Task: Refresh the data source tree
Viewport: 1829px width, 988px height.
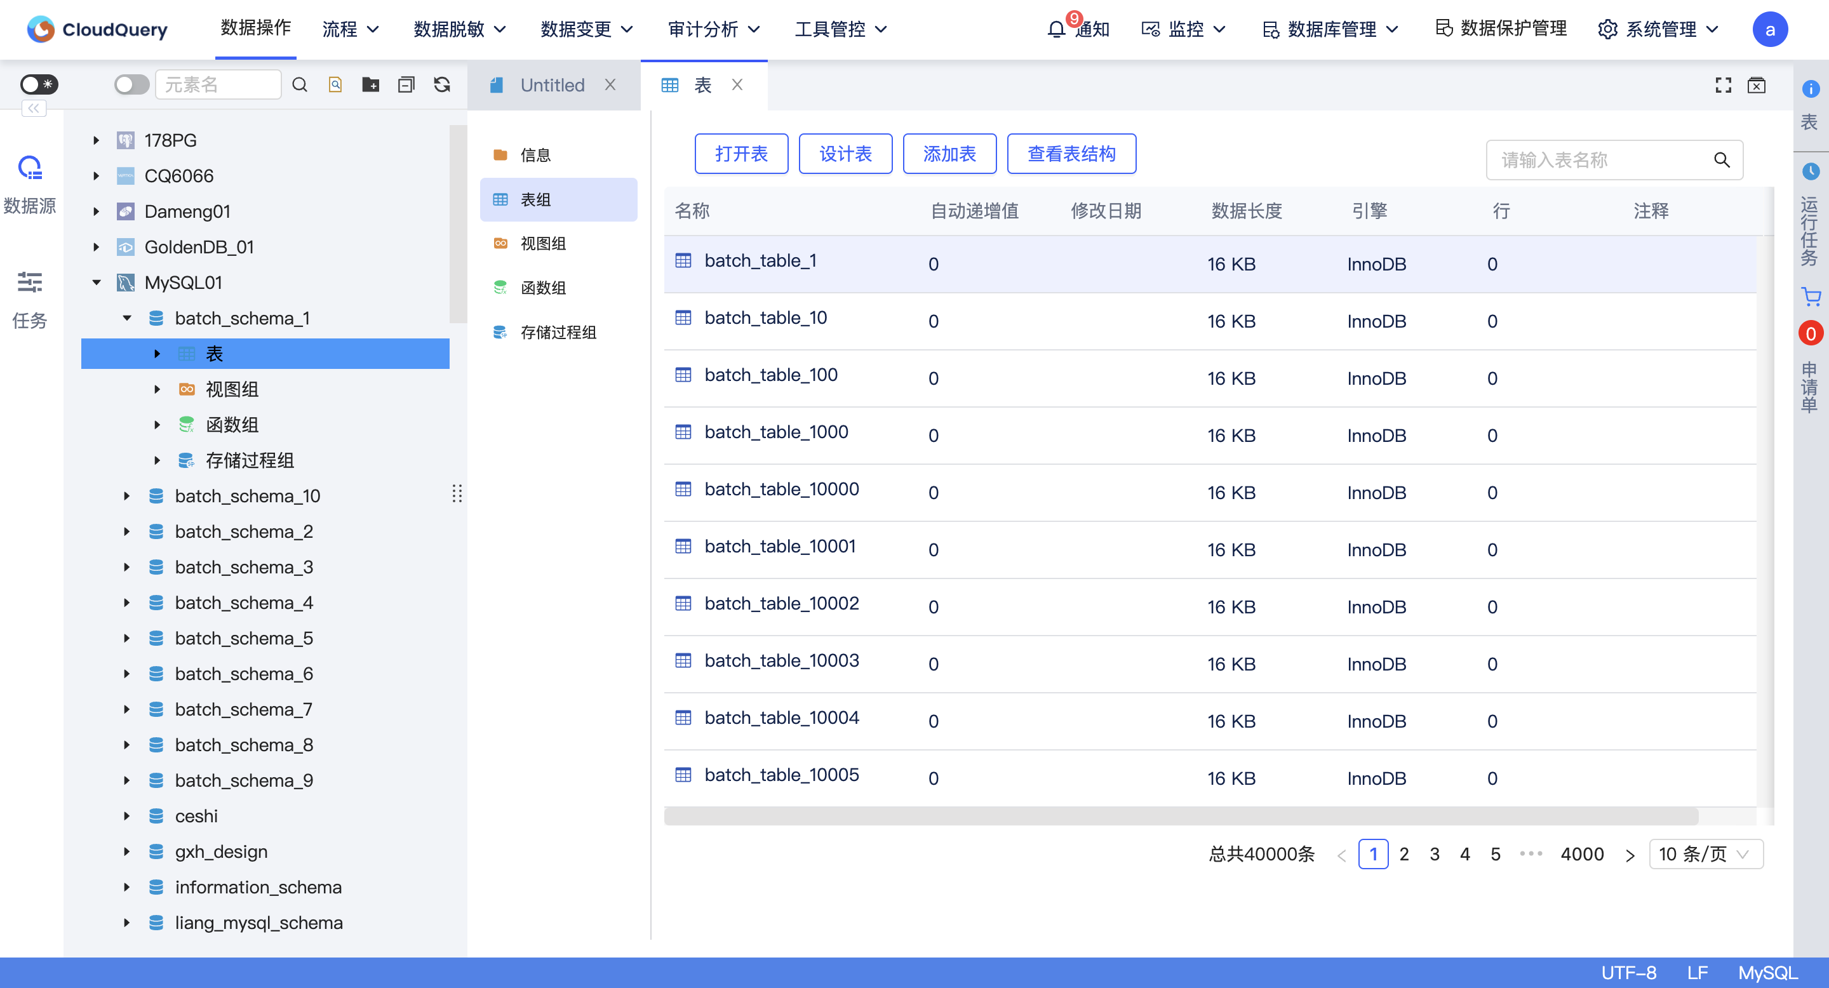Action: coord(441,84)
